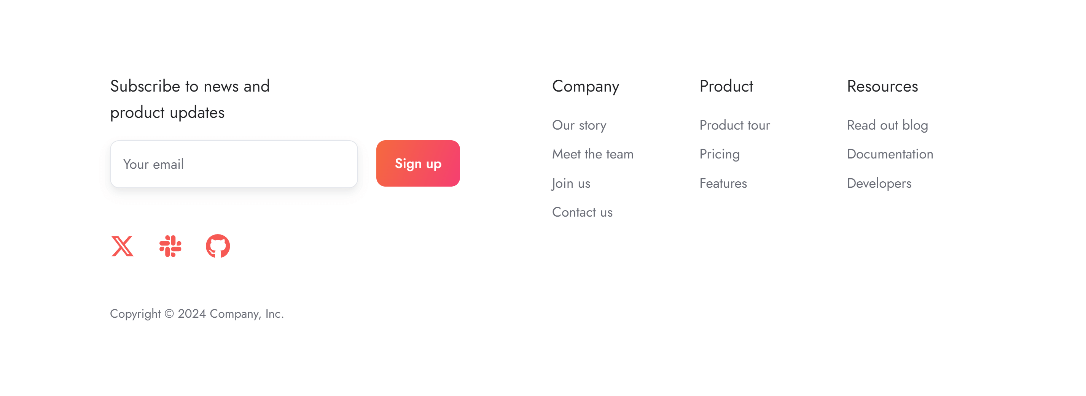Open the X (Twitter) social icon
The image size is (1086, 396).
122,246
